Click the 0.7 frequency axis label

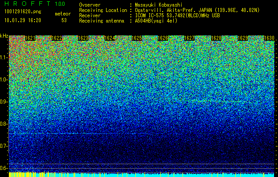tap(4, 146)
